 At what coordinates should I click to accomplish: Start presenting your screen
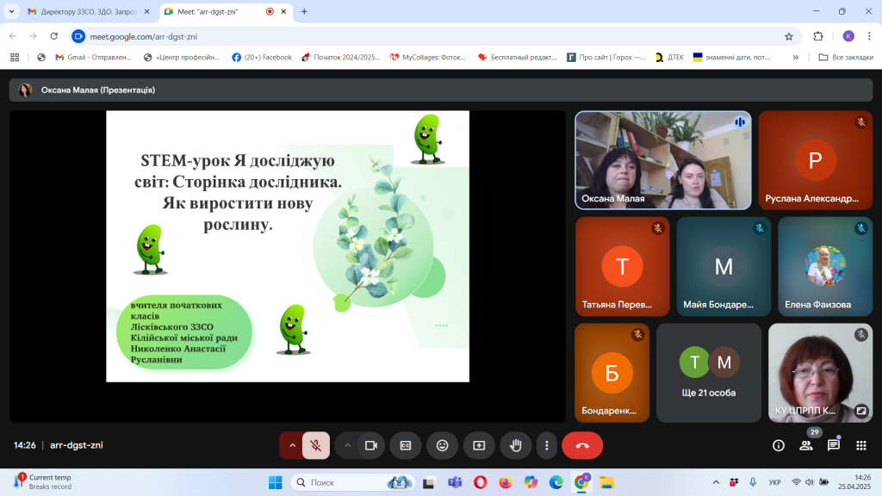click(x=479, y=445)
